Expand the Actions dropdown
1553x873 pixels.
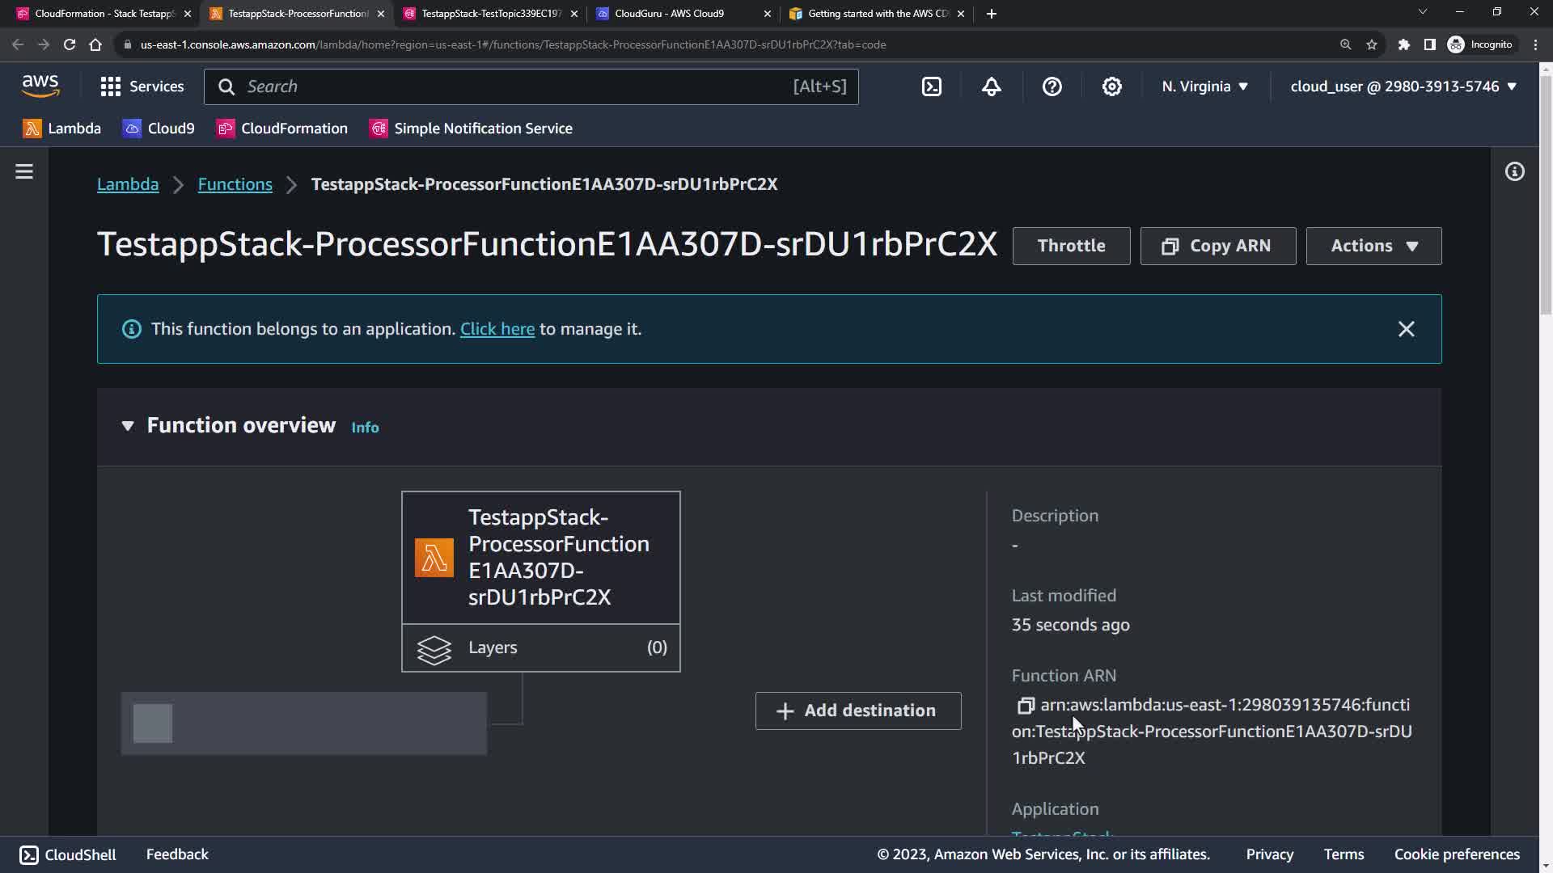(1373, 246)
